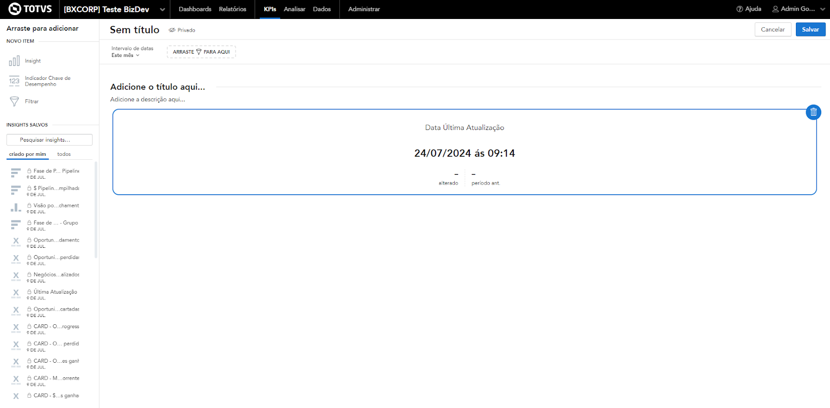Save the dashboard with Salvar
This screenshot has width=830, height=408.
pyautogui.click(x=811, y=29)
